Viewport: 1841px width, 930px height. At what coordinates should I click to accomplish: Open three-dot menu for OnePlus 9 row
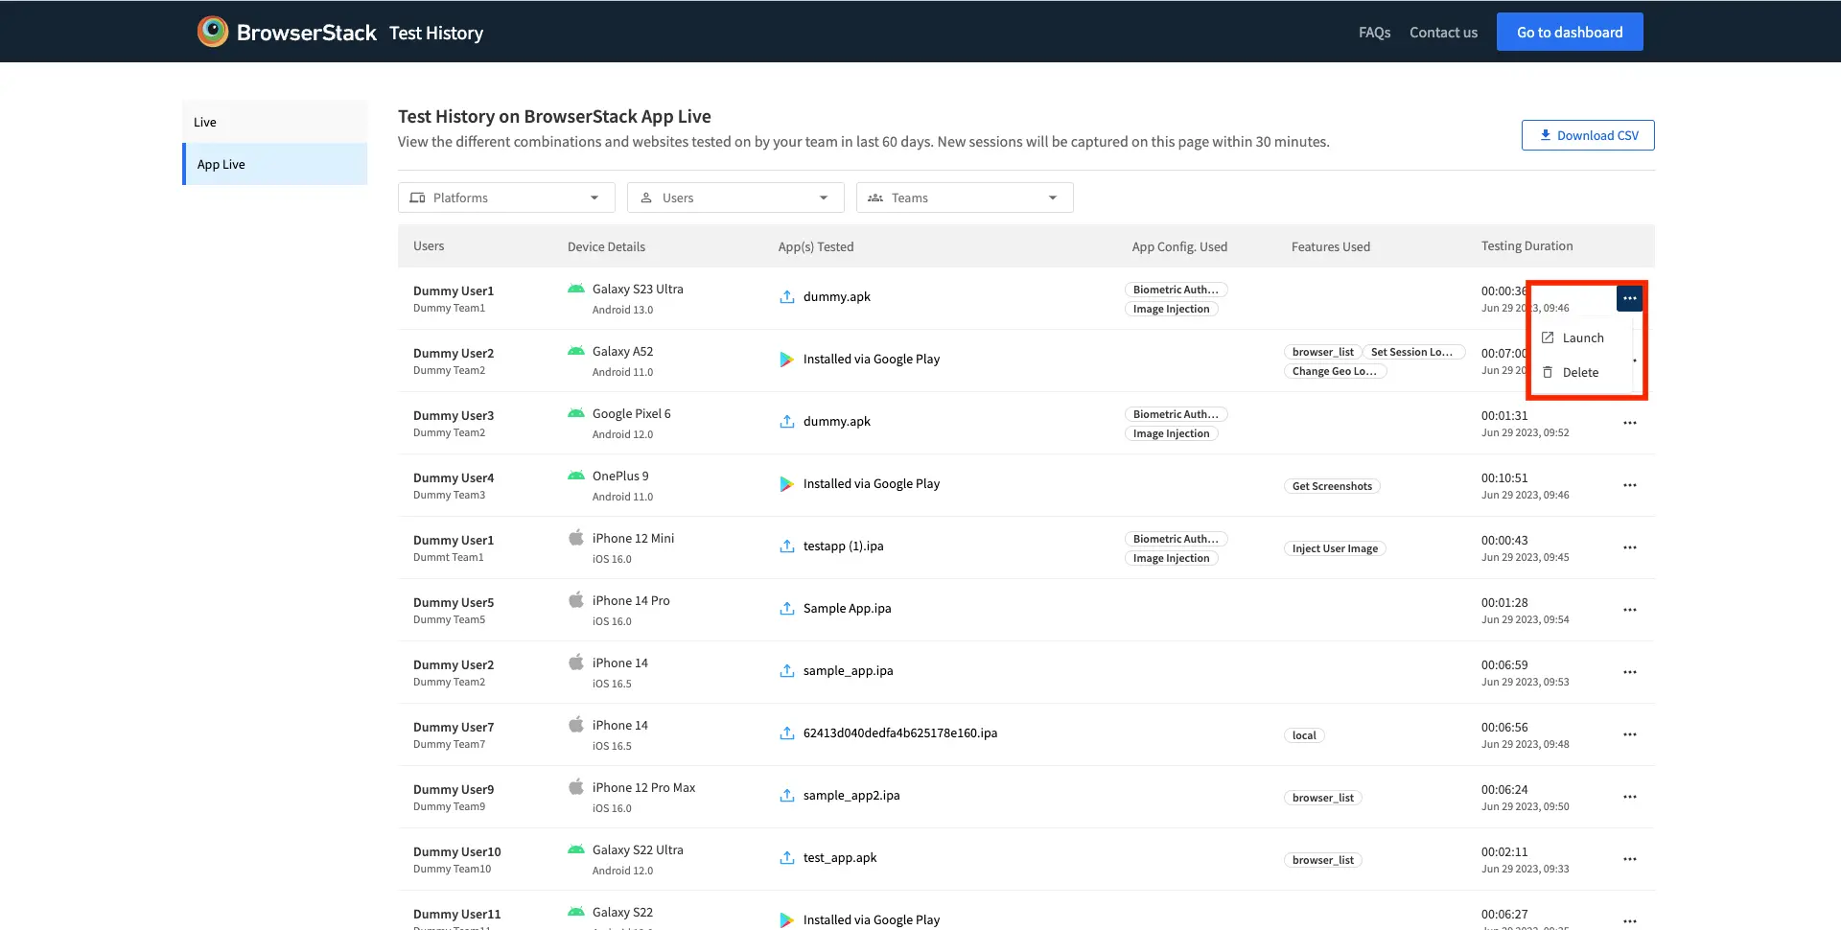coord(1629,485)
